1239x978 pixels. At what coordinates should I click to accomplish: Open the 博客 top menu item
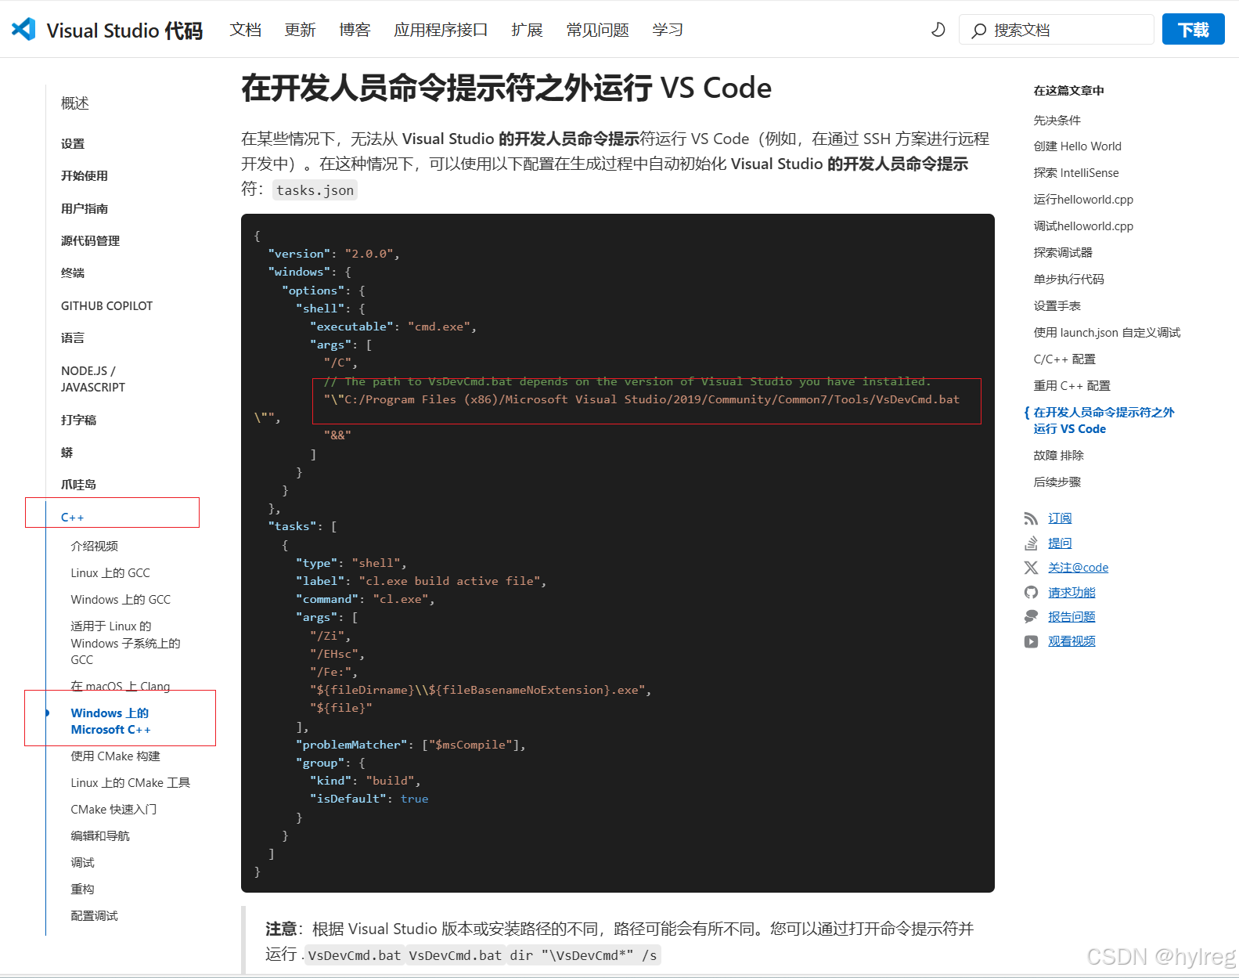(x=355, y=30)
